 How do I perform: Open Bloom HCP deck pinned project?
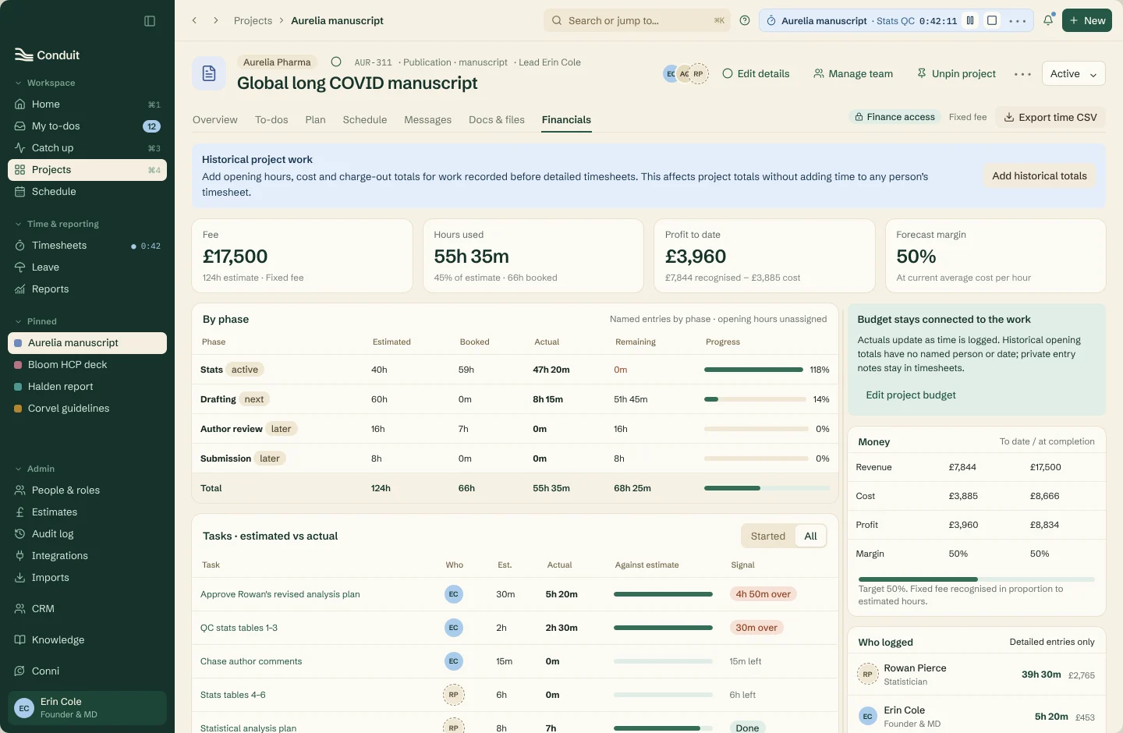[87, 365]
